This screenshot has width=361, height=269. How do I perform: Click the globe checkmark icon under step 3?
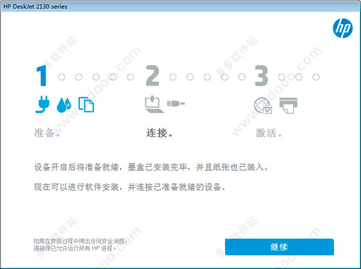263,105
